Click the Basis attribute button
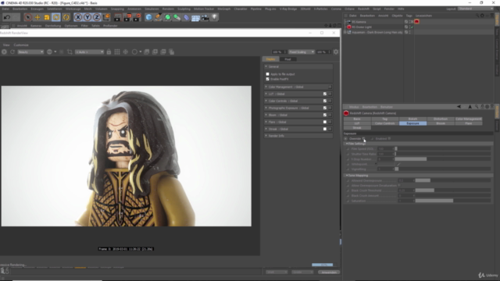Screen dimensions: 500x281 tap(357, 119)
